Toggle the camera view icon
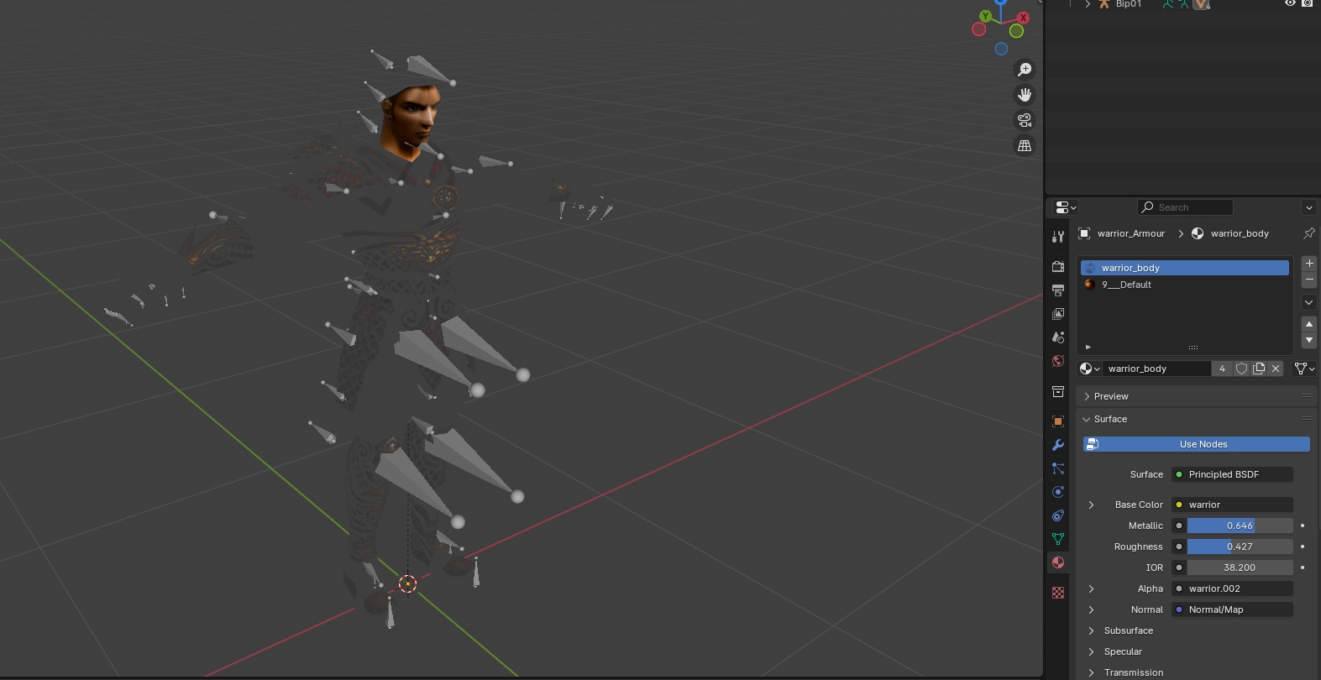This screenshot has width=1321, height=680. [1025, 120]
